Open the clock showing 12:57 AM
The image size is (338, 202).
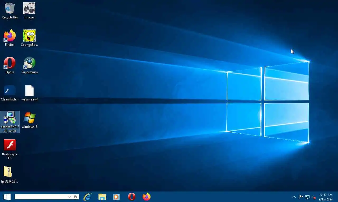pyautogui.click(x=326, y=197)
